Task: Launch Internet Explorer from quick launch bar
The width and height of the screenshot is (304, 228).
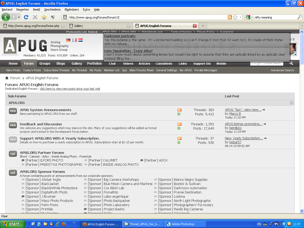Action: [58, 224]
